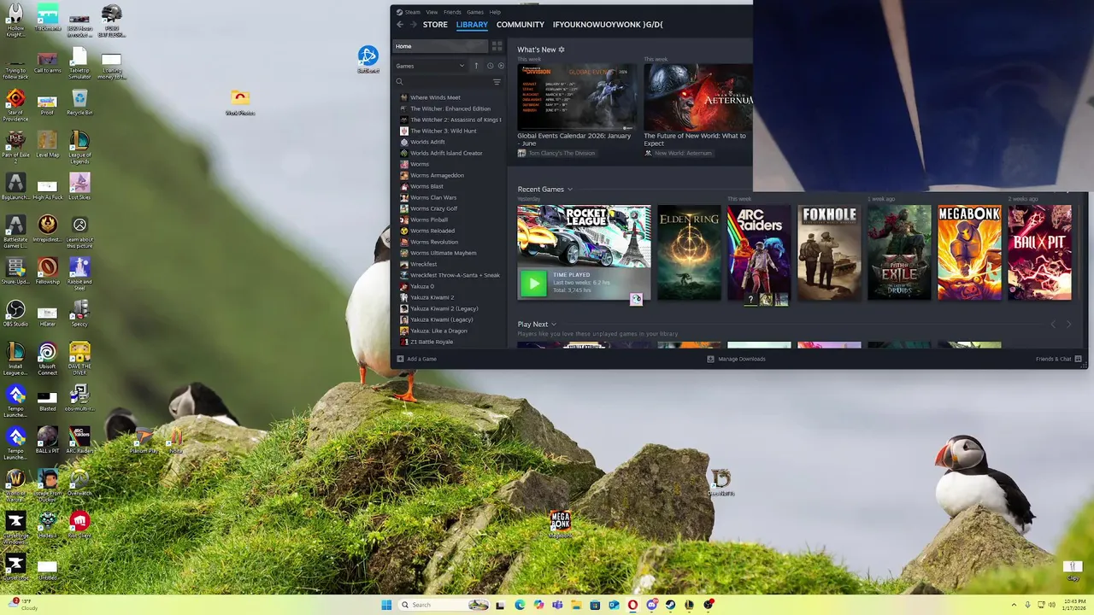This screenshot has height=615, width=1094.
Task: Go back with the Steam back arrow
Action: pos(399,25)
